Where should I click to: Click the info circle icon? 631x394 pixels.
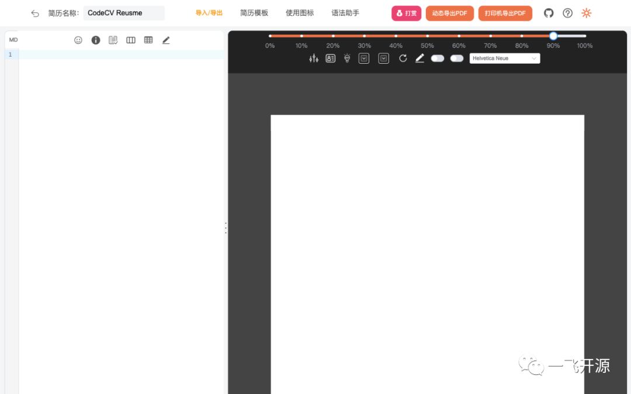point(95,40)
